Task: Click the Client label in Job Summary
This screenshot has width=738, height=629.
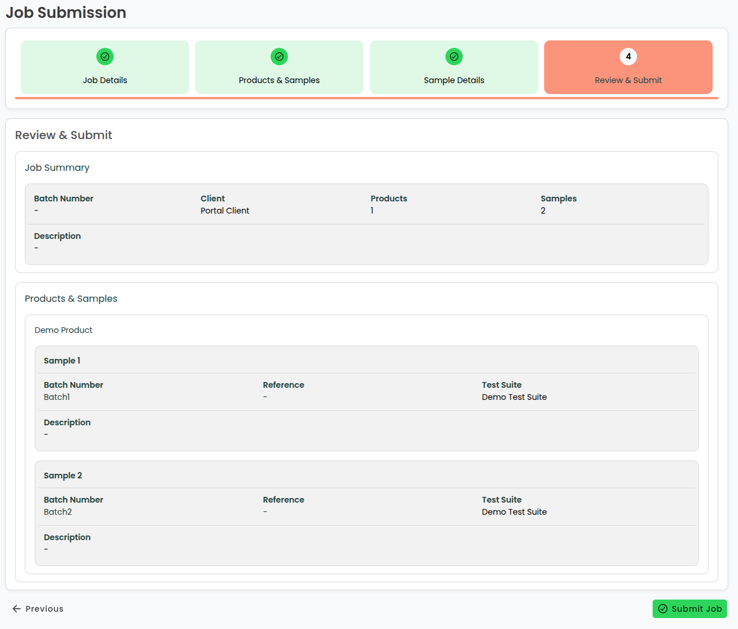Action: (x=213, y=199)
